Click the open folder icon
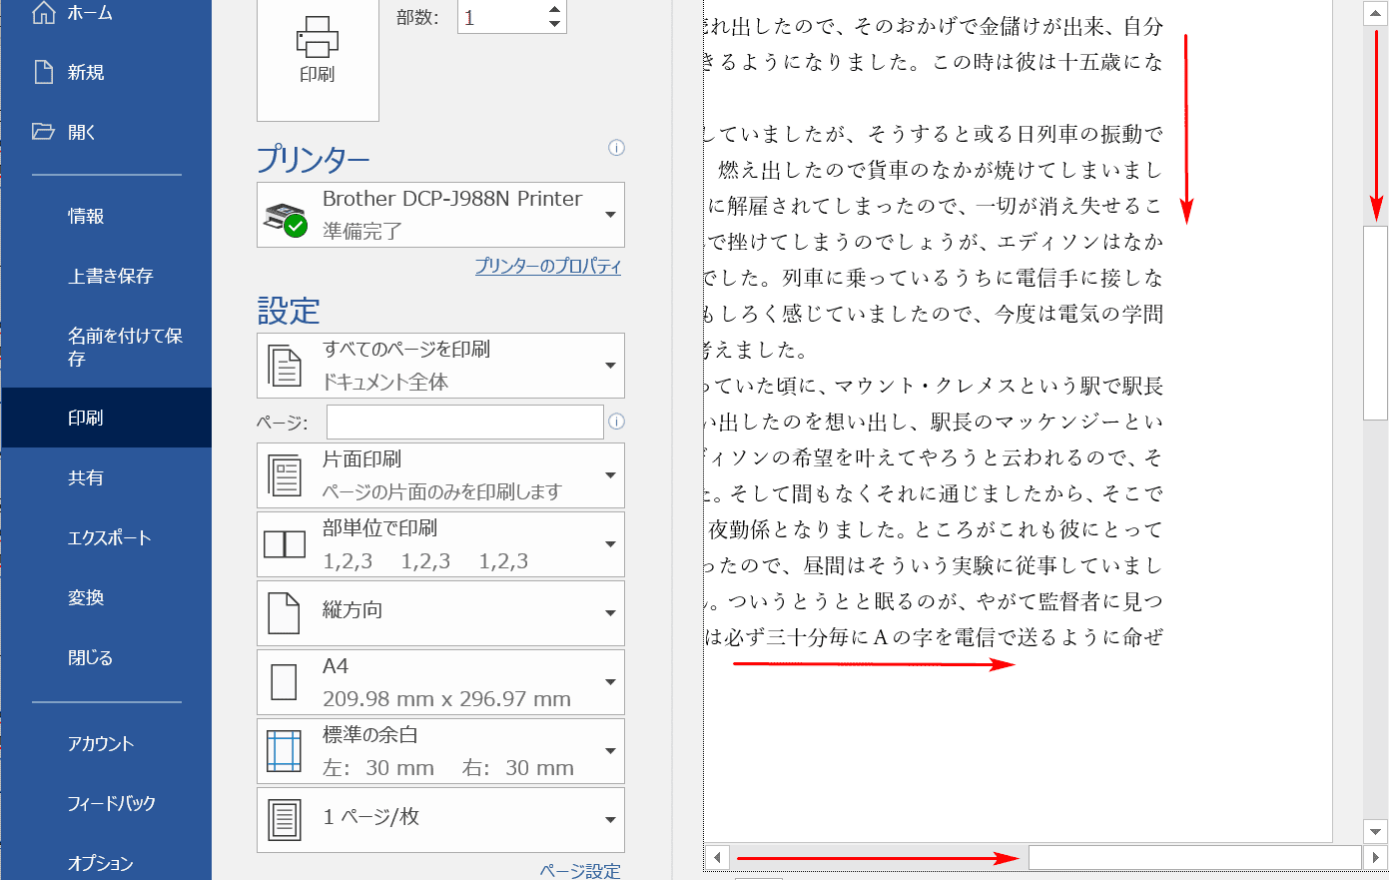This screenshot has width=1389, height=880. [43, 131]
